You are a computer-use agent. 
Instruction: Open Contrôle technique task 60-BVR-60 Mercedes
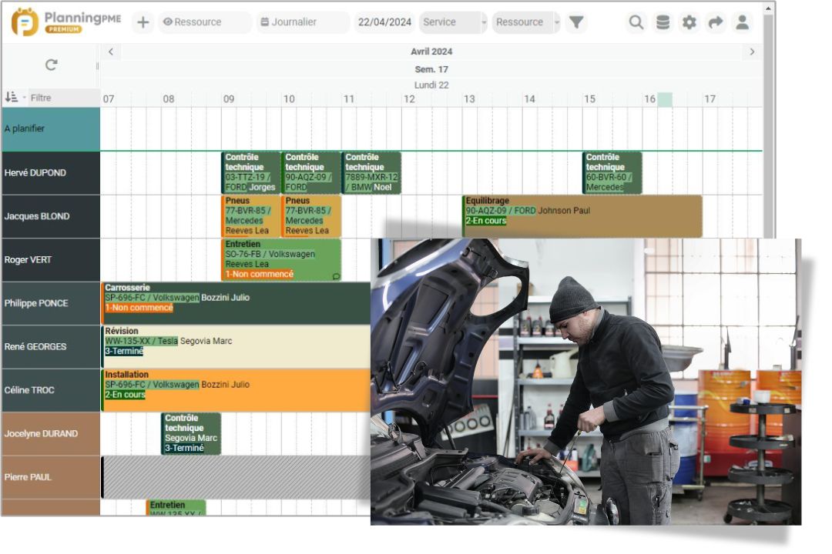pyautogui.click(x=612, y=173)
